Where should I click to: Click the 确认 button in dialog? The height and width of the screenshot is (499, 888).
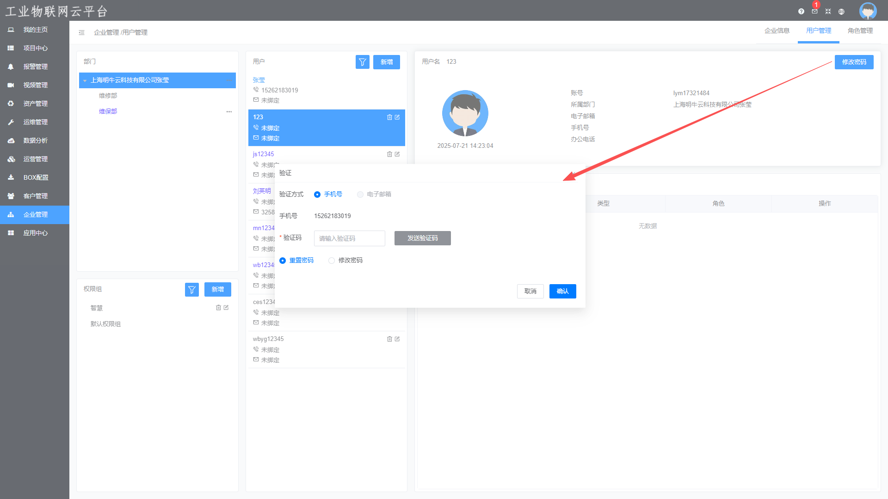click(x=562, y=292)
